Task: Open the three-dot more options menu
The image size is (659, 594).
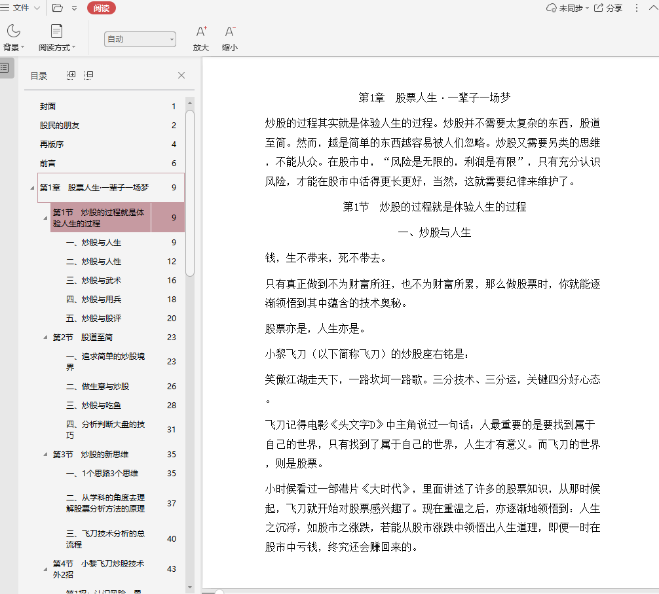Action: [637, 8]
